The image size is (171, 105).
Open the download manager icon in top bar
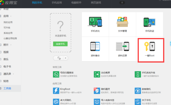click(x=122, y=3)
